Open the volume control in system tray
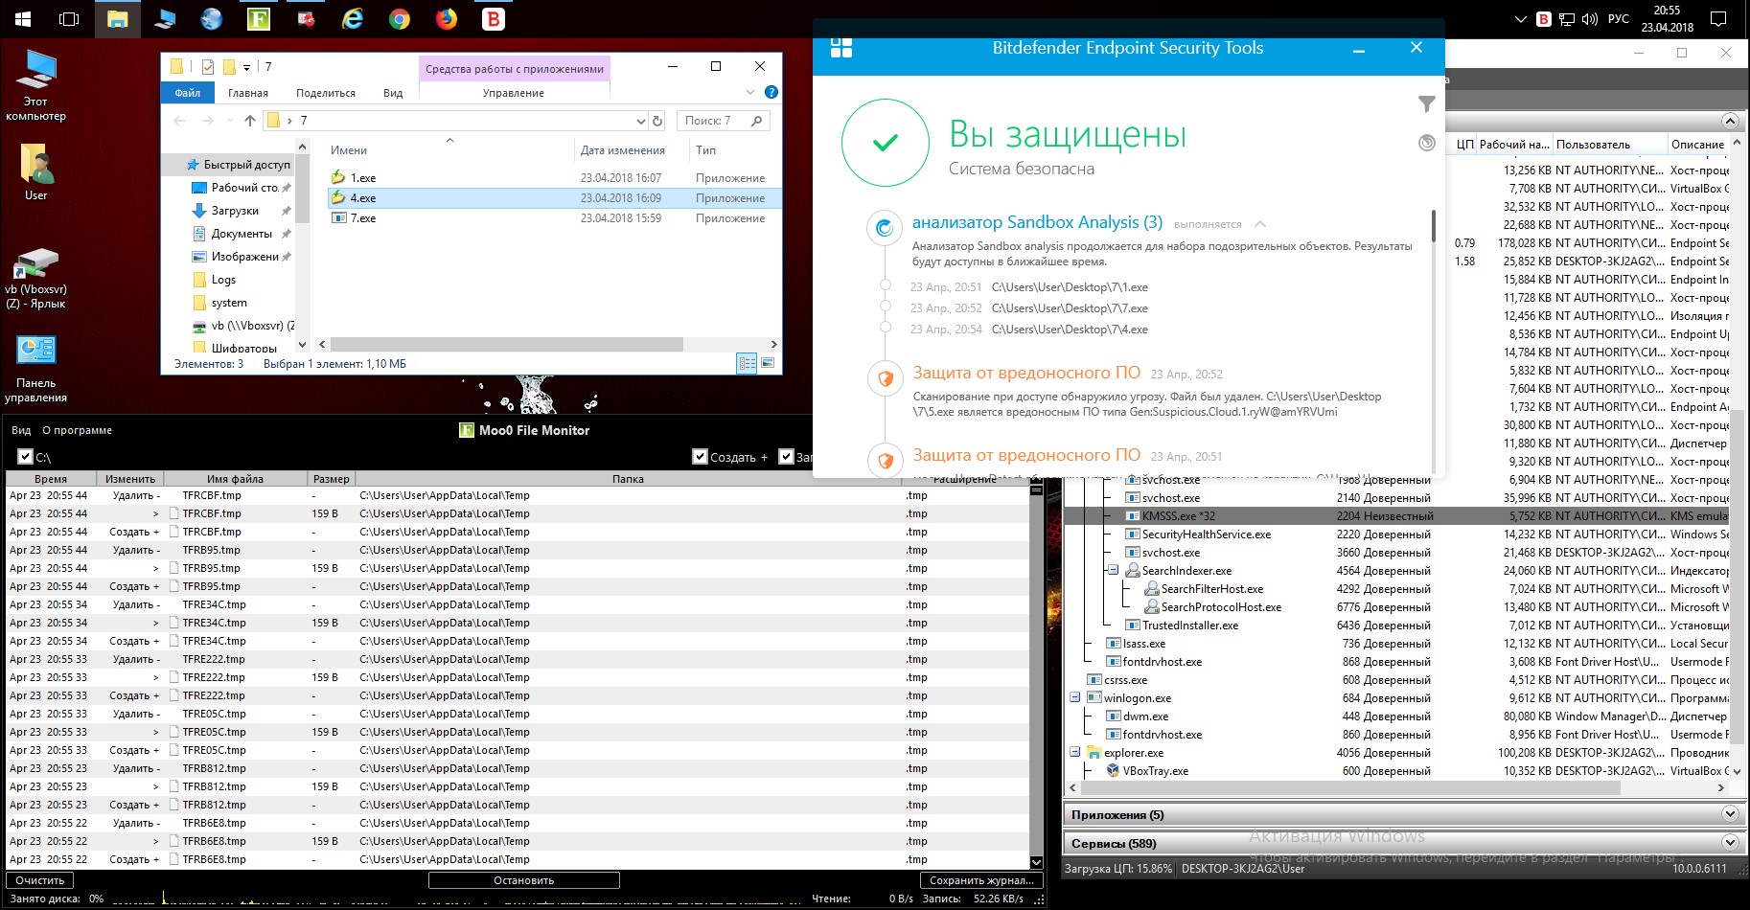Screen dimensions: 1750x910 pos(1590,19)
